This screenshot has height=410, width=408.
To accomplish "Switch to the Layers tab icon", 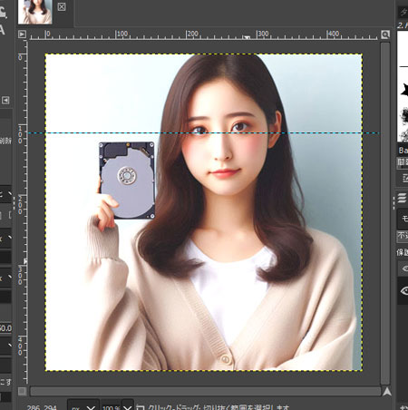I will point(402,198).
